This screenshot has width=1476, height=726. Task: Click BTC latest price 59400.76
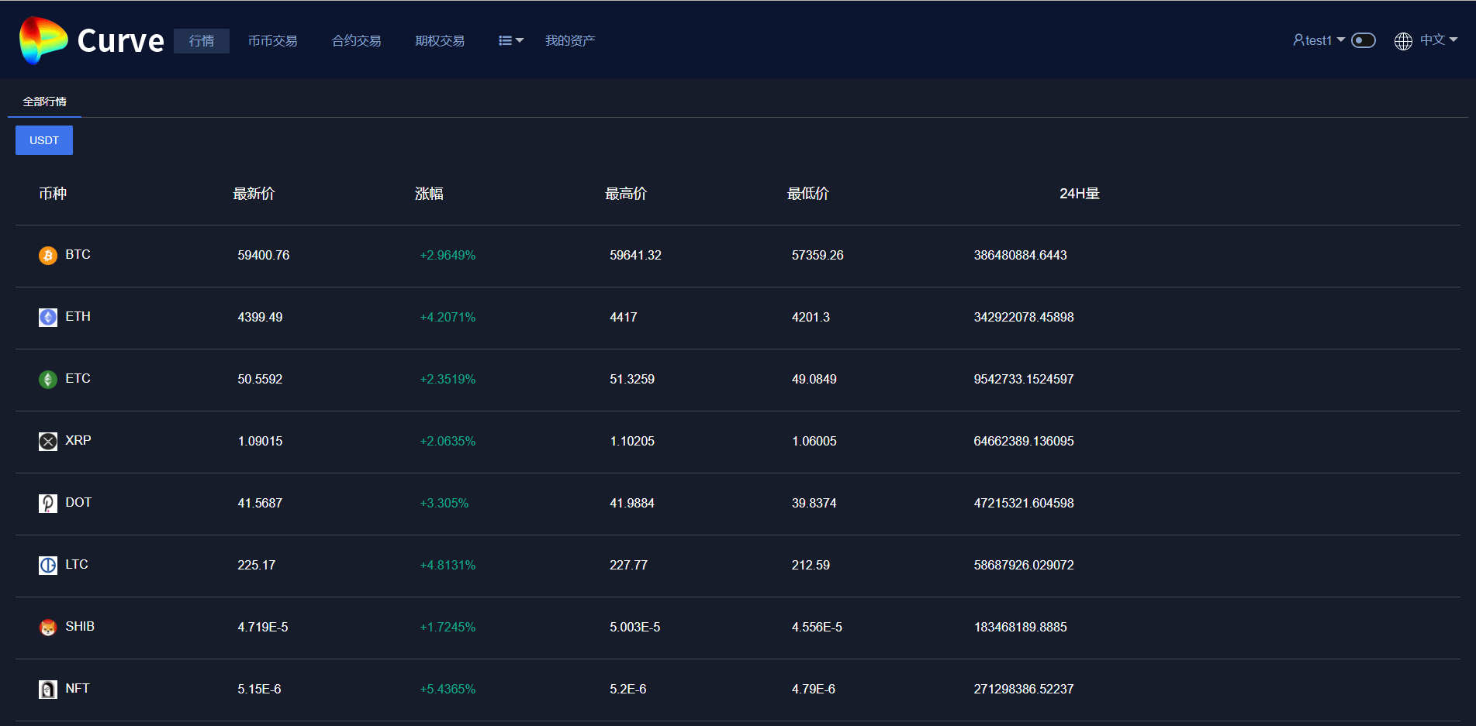(264, 256)
